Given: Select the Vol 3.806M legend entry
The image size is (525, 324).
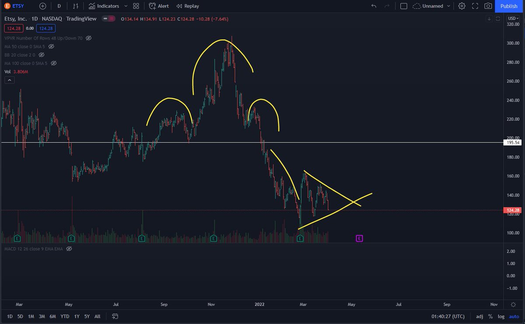Looking at the screenshot, I should (x=17, y=71).
